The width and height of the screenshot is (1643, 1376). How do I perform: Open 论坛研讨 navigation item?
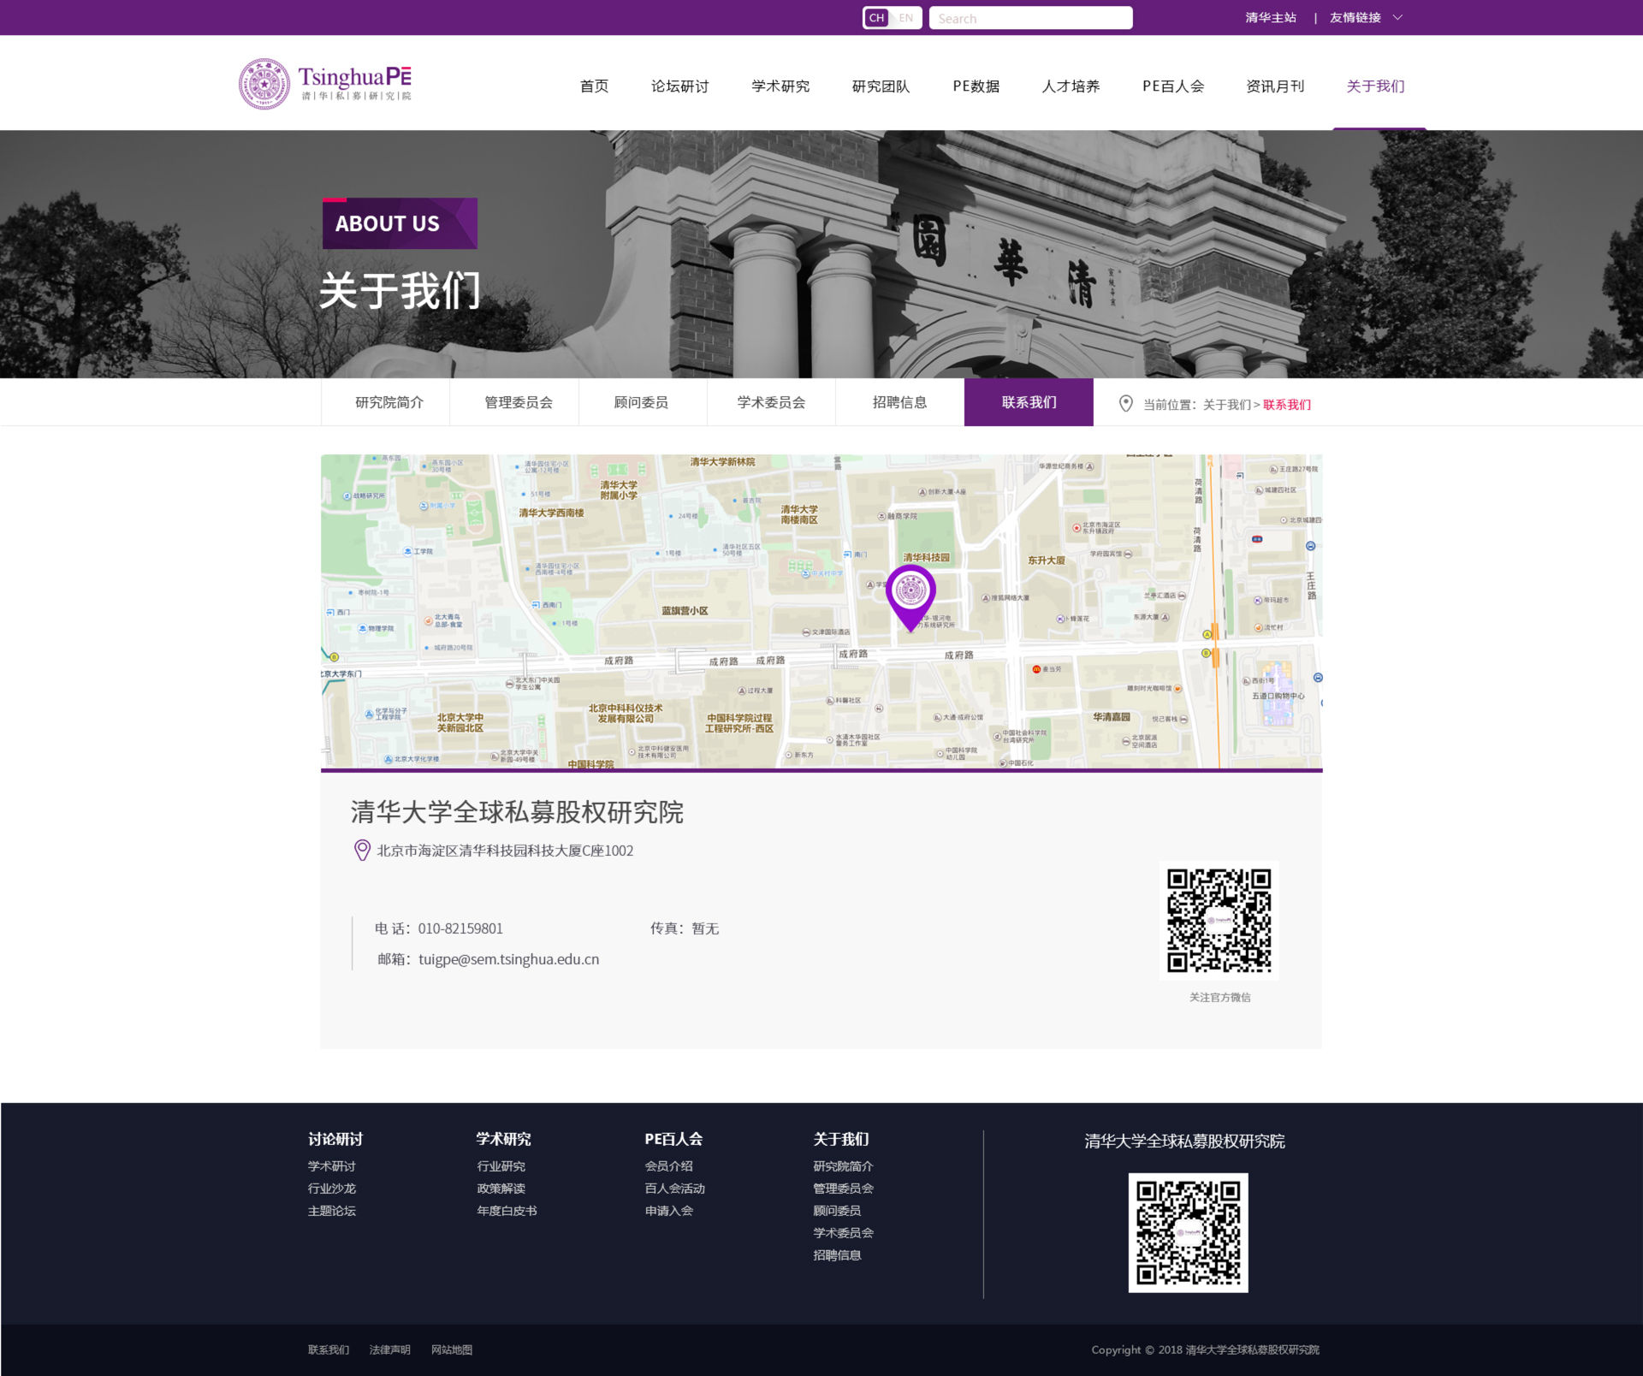click(x=679, y=86)
